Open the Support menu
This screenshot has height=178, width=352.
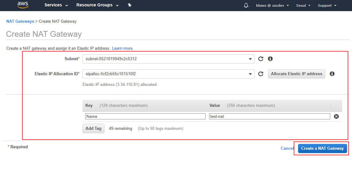pyautogui.click(x=327, y=6)
